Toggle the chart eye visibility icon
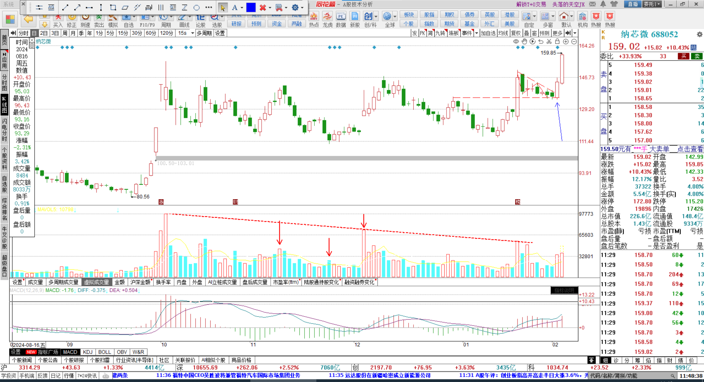 [516, 41]
